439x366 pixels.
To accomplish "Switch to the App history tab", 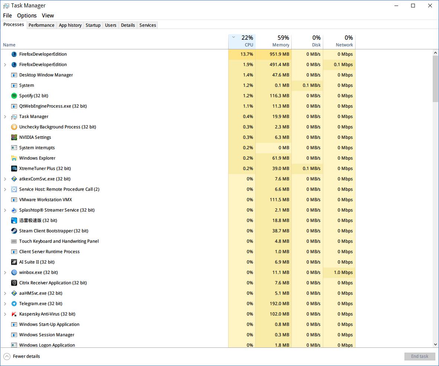I will (70, 25).
